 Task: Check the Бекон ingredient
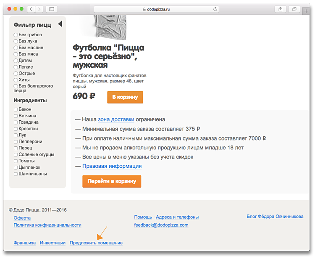tap(16, 109)
